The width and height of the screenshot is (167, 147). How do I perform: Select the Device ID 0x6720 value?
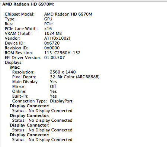pos(52,43)
